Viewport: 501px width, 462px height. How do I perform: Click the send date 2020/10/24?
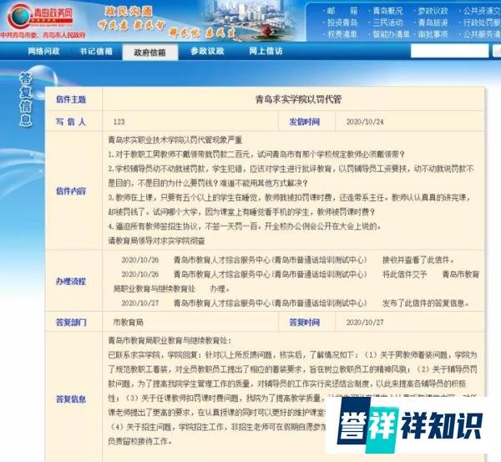tap(365, 122)
